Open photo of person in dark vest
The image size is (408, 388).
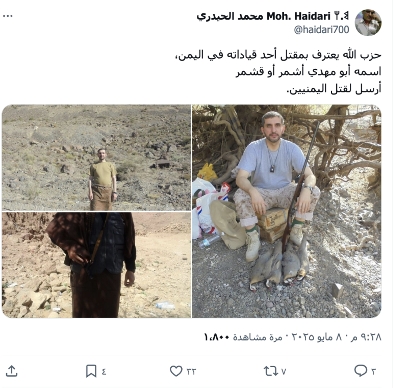click(96, 265)
